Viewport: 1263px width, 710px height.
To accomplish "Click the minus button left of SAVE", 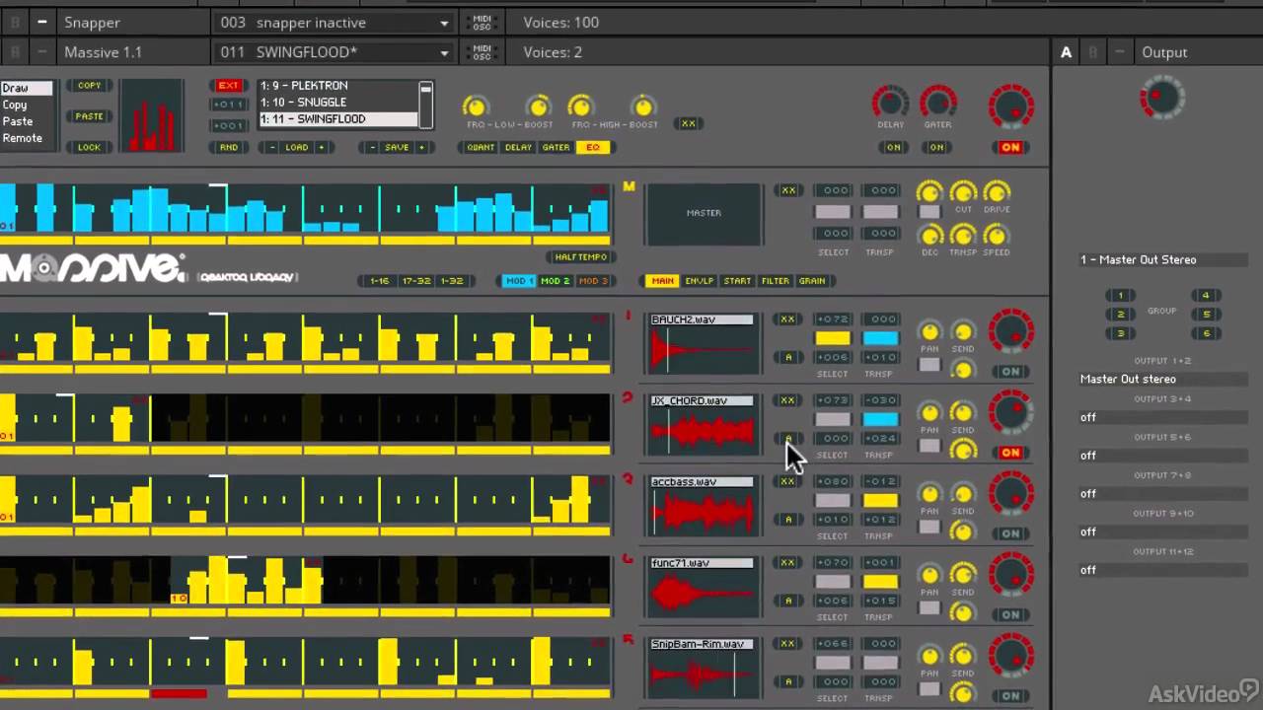I will click(372, 147).
